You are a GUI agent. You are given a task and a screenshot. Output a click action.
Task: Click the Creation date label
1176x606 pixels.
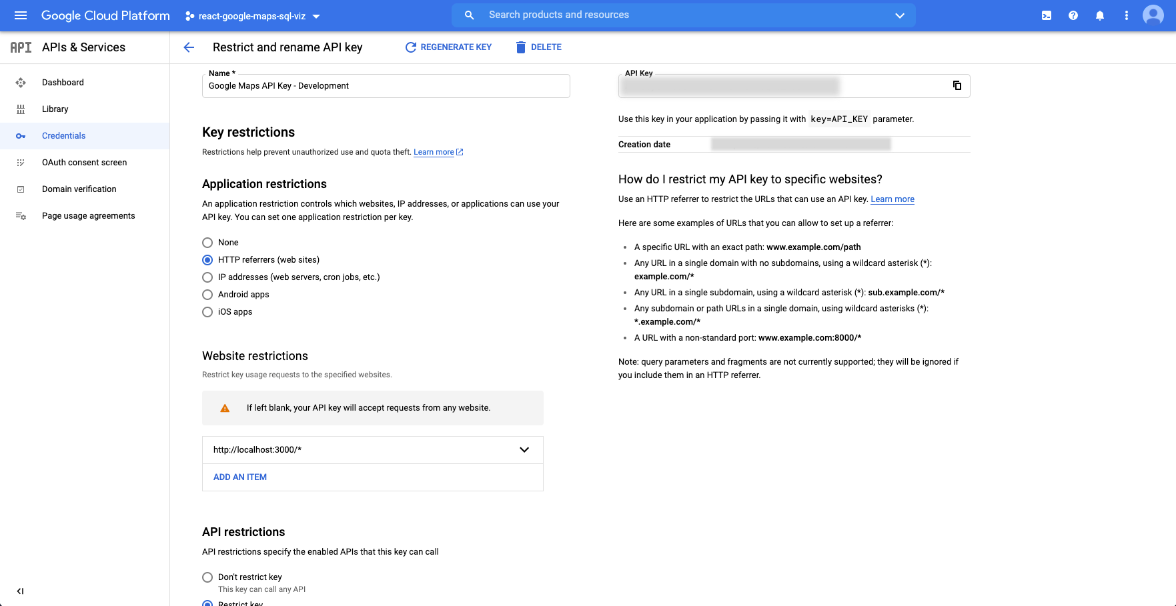click(x=644, y=145)
